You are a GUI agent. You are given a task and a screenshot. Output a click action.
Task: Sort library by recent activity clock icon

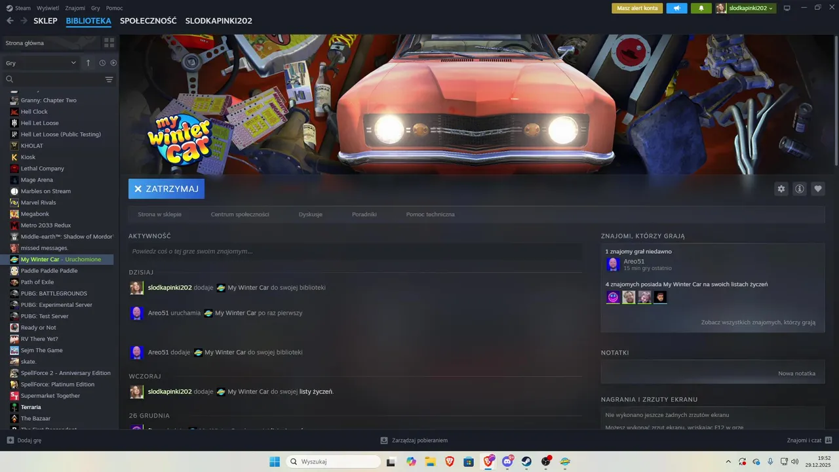tap(102, 63)
